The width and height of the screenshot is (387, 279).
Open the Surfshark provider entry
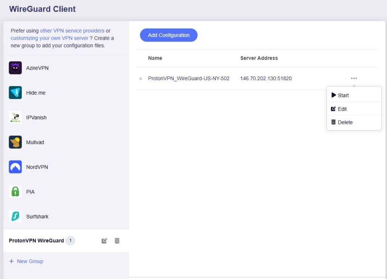[37, 216]
